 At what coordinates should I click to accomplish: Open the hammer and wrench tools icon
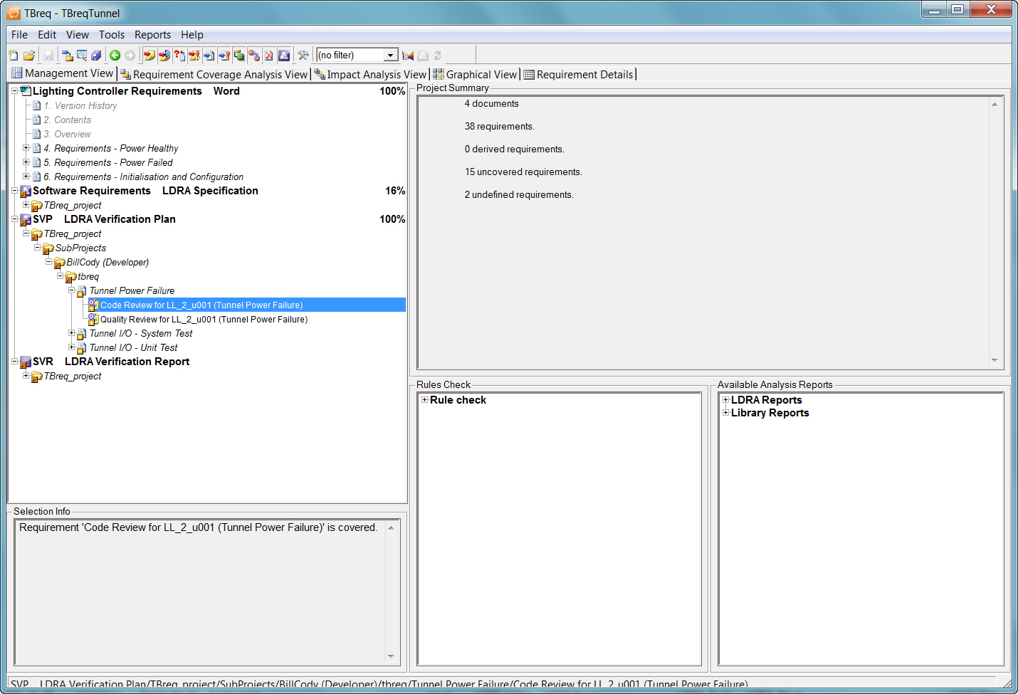[303, 56]
